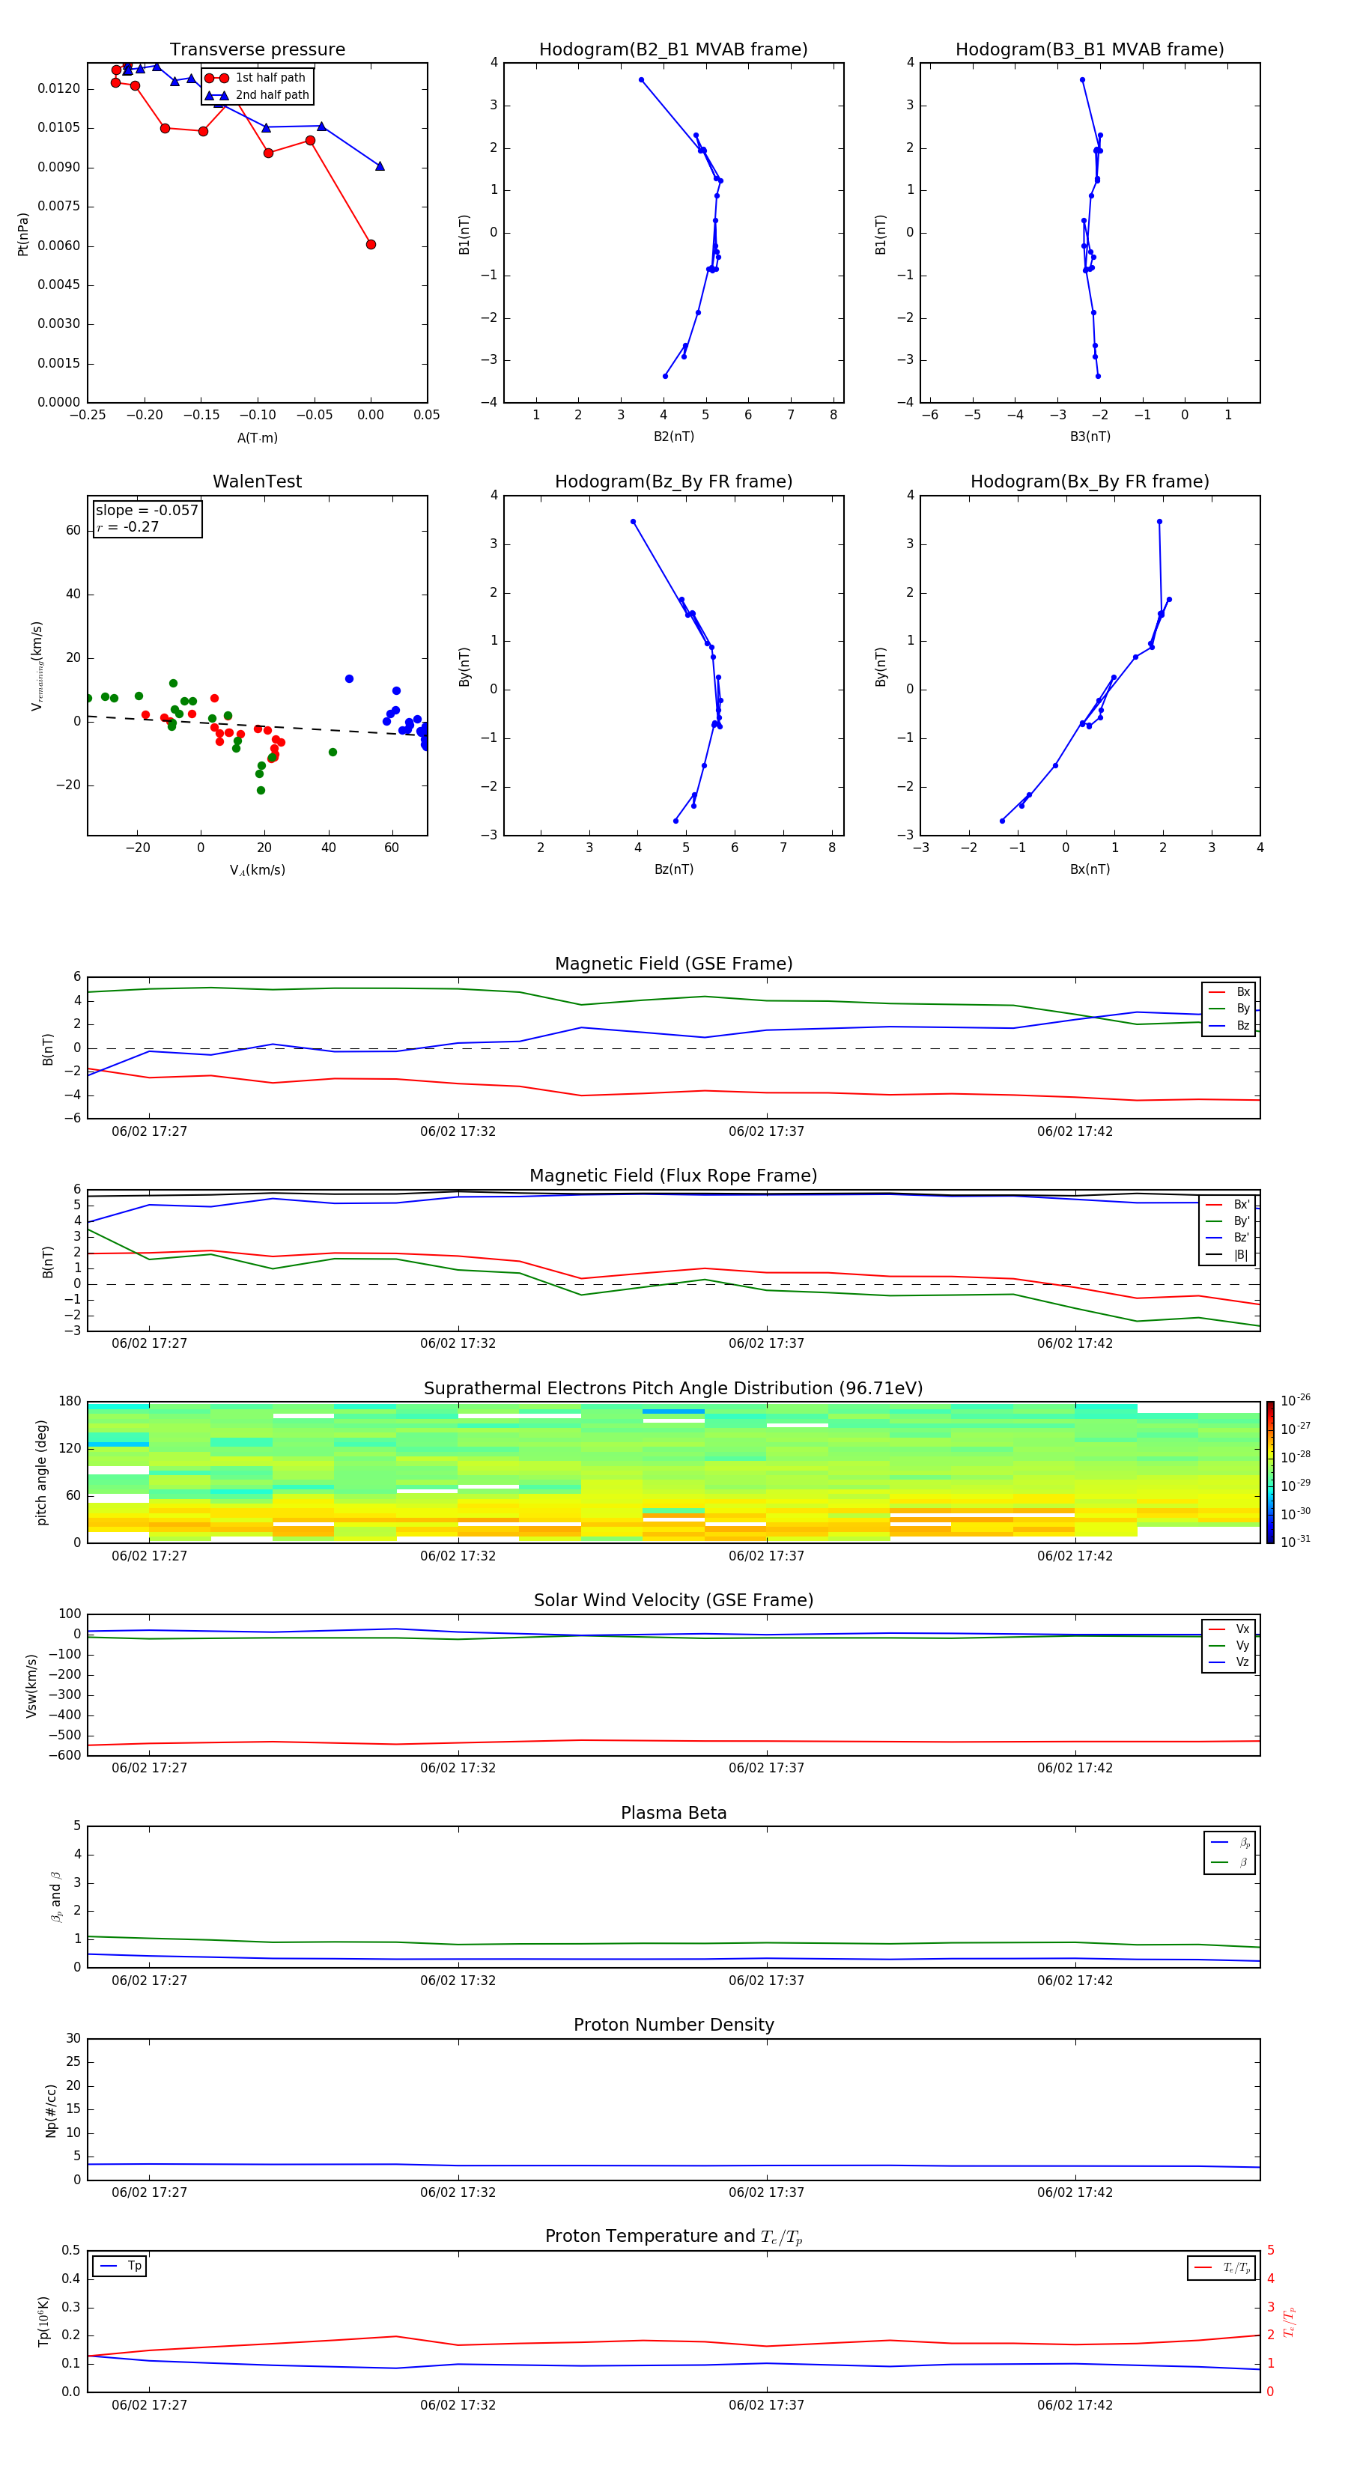Select the "Hodogram(Bx_By FR frame)" title
This screenshot has width=1348, height=2471.
point(1090,481)
